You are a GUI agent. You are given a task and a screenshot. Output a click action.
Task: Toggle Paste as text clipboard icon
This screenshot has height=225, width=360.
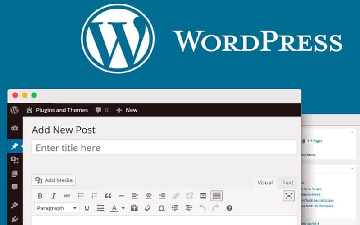(134, 208)
